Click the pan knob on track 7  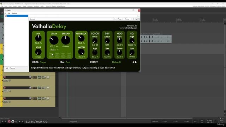click(48, 88)
